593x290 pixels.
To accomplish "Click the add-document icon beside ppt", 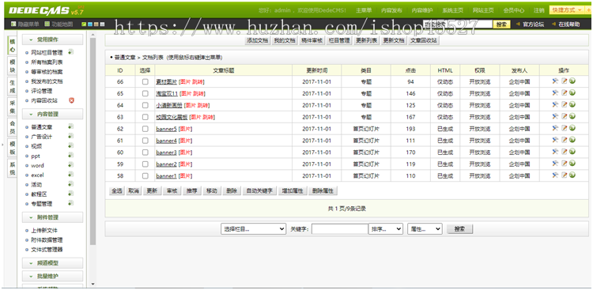I will tap(70, 156).
